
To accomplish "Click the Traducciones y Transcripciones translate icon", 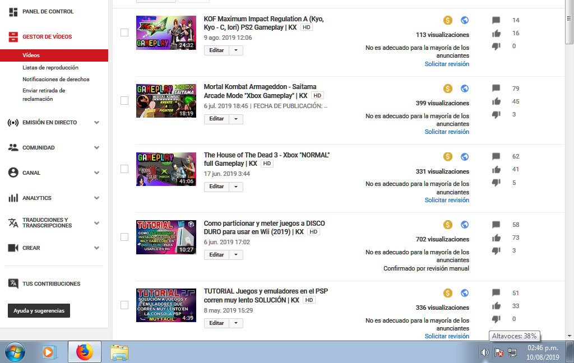I will tap(13, 223).
